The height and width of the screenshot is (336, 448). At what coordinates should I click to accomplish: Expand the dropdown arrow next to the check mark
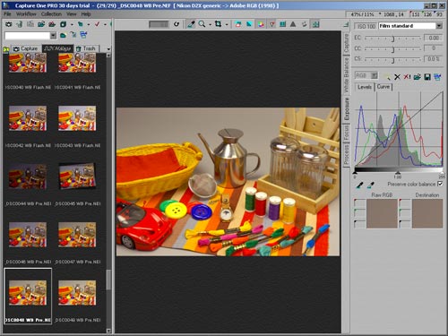[105, 24]
